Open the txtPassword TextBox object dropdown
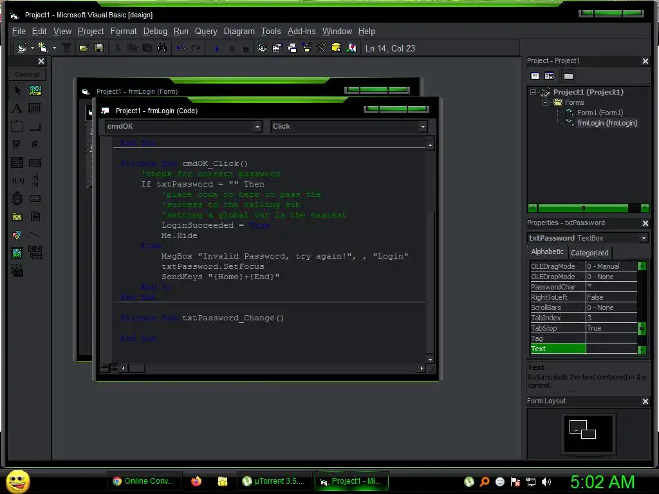 tap(644, 238)
